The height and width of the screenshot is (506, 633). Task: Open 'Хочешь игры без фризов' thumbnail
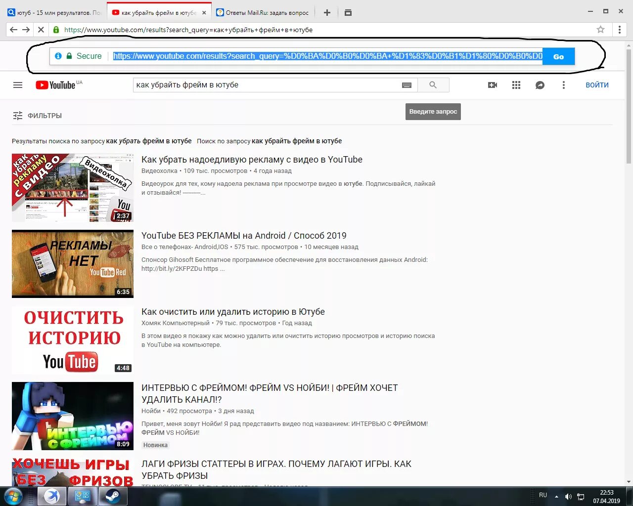(73, 472)
